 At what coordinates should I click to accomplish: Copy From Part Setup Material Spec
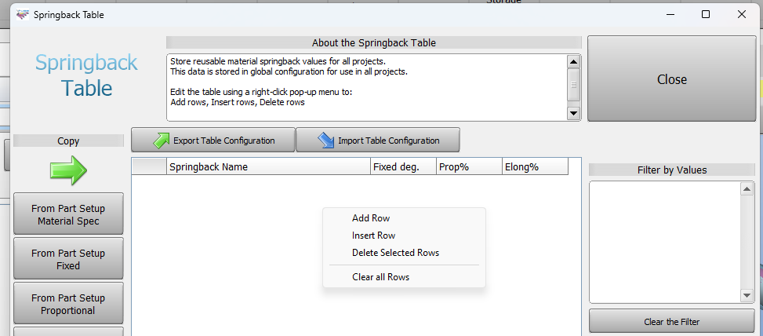pyautogui.click(x=68, y=214)
